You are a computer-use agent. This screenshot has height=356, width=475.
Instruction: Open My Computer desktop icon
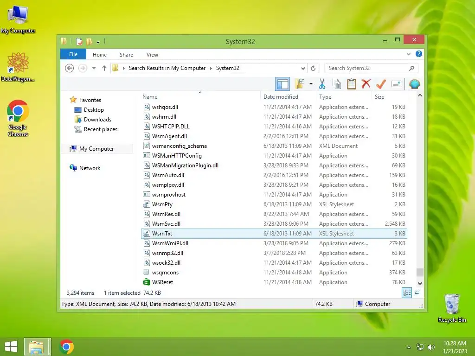click(18, 19)
